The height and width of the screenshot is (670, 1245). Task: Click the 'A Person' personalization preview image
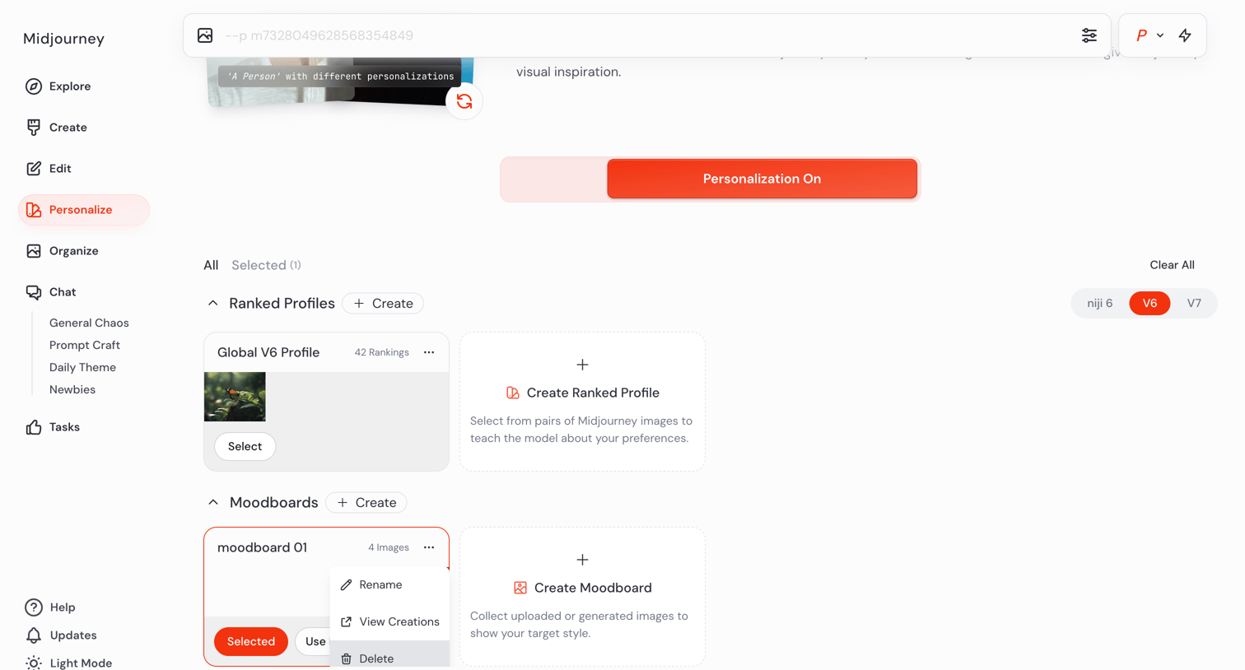340,81
